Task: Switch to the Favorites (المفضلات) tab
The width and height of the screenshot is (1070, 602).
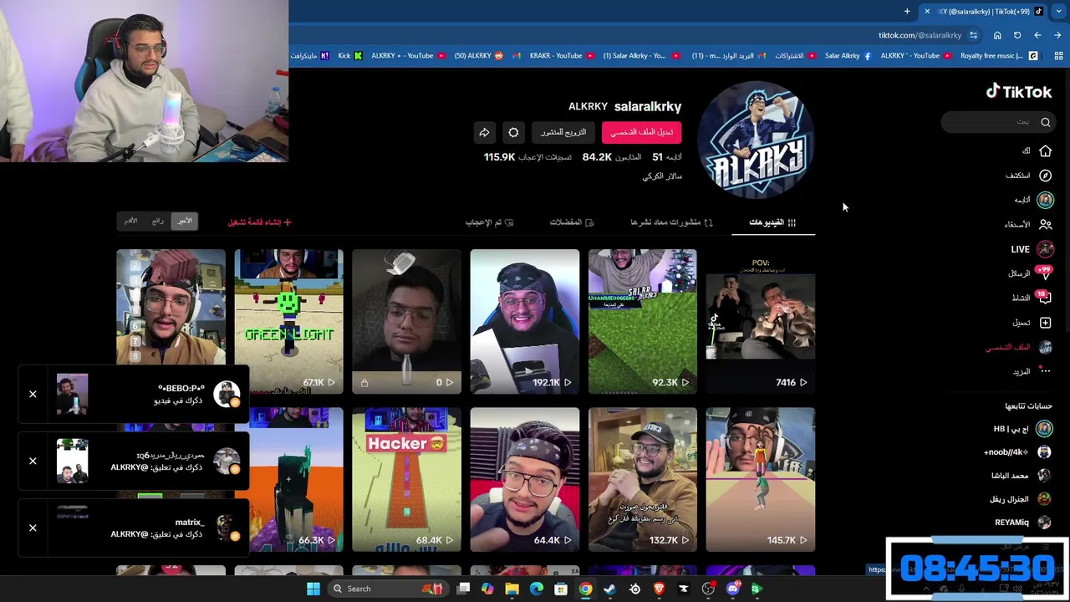Action: click(572, 222)
